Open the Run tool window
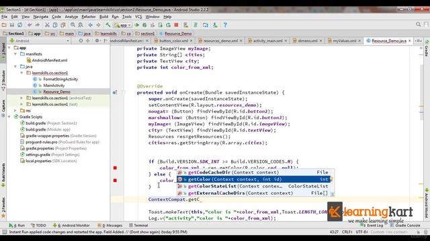 (x=17, y=226)
